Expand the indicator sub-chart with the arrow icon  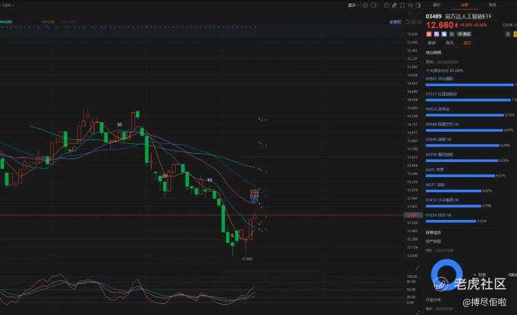point(418,267)
